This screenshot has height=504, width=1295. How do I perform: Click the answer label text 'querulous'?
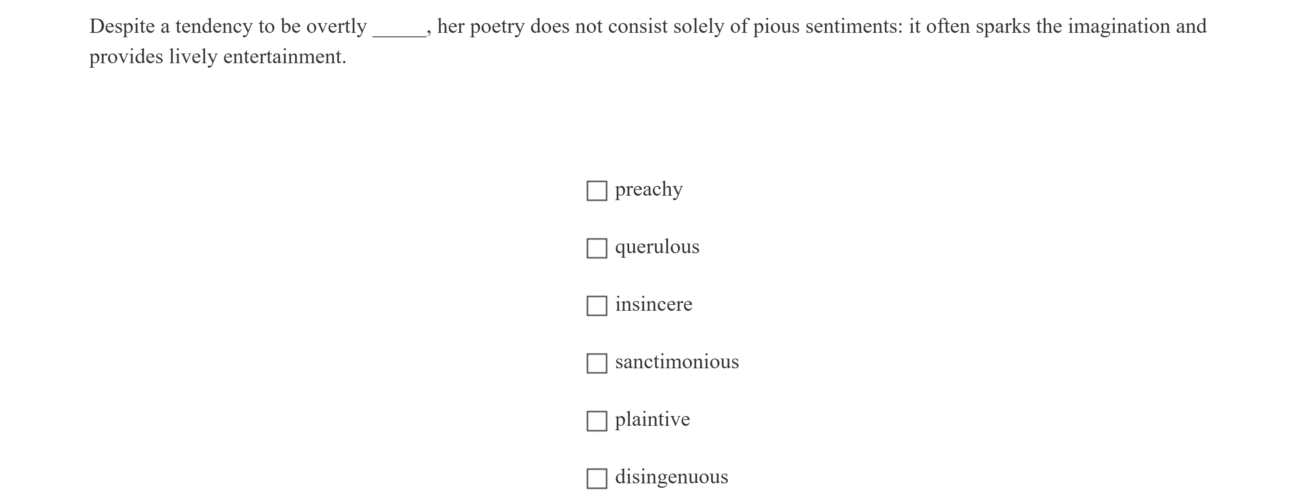point(656,247)
